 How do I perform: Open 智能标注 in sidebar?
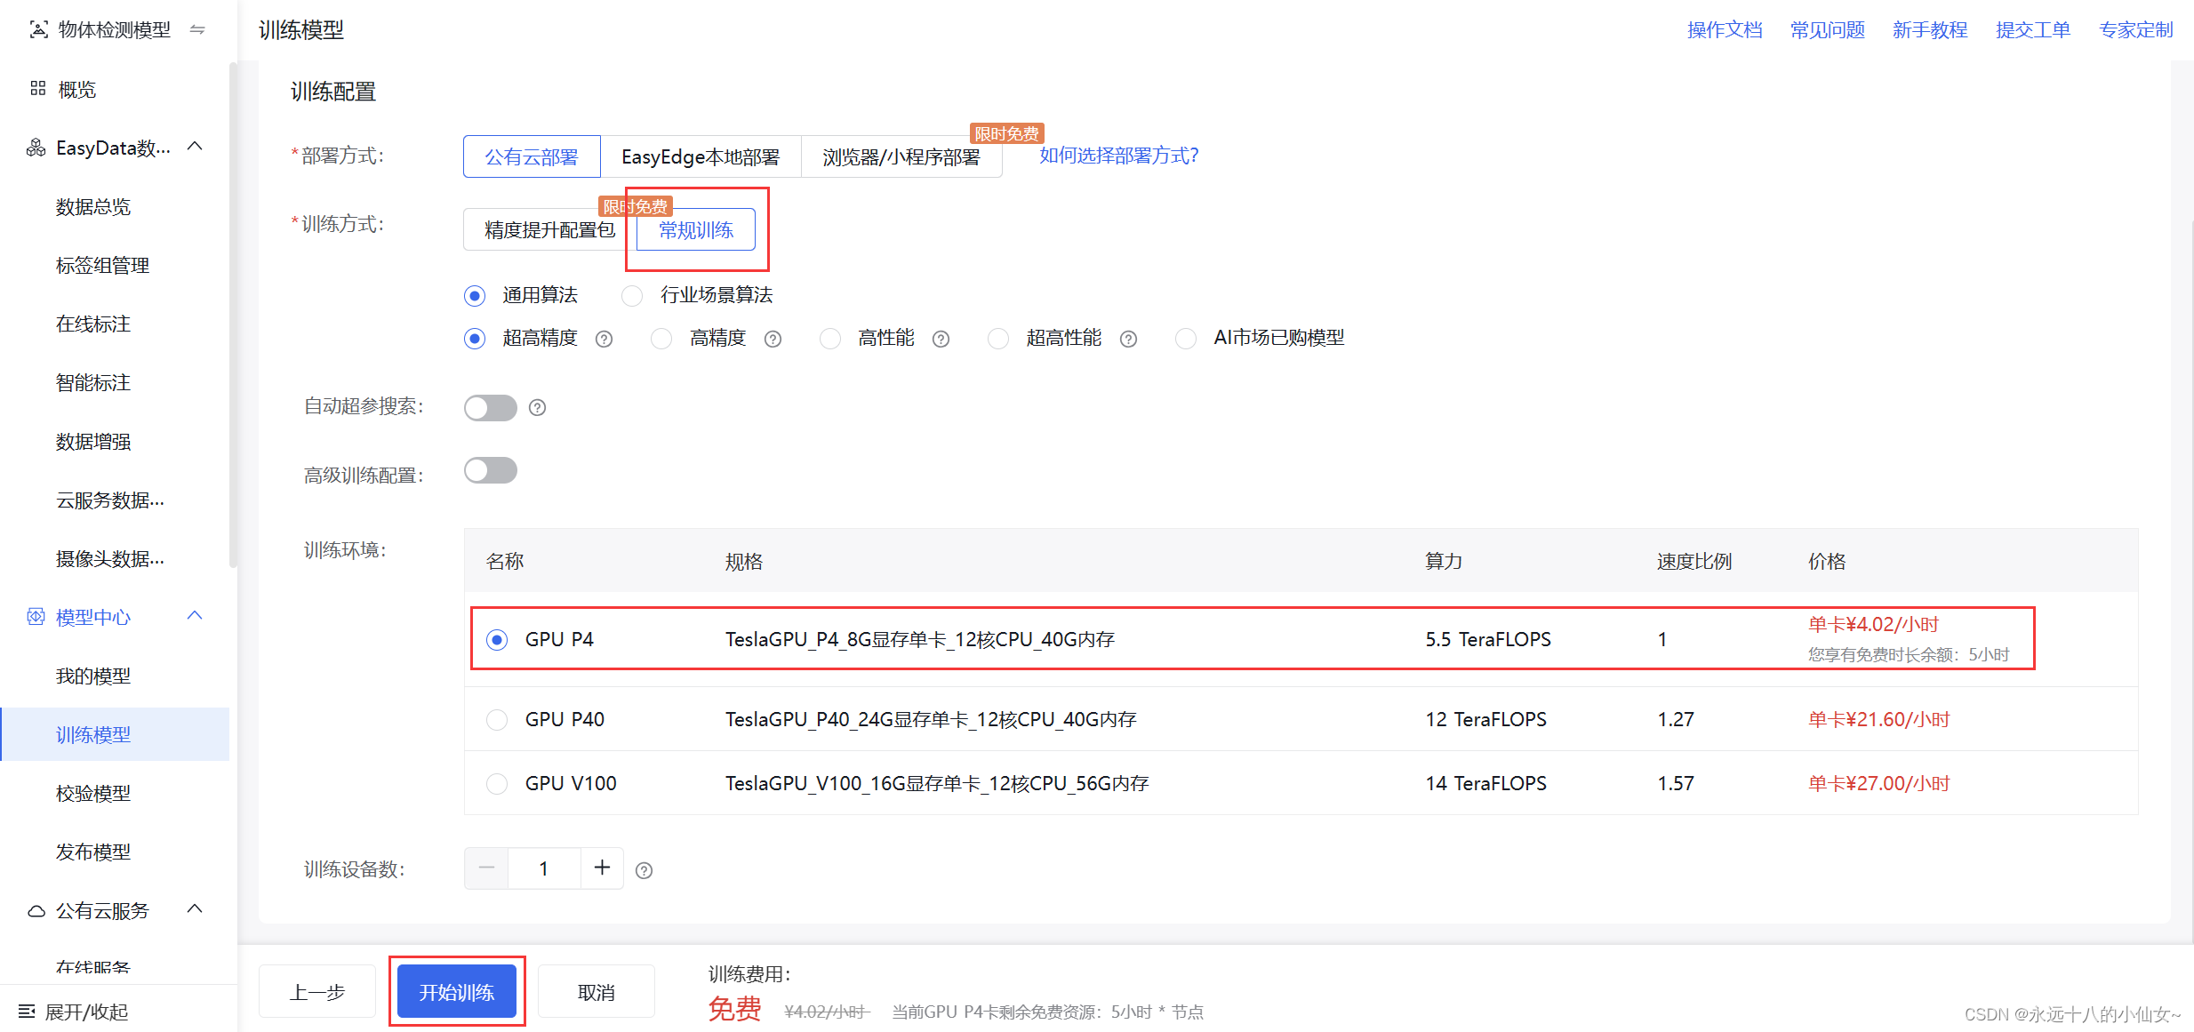tap(93, 382)
